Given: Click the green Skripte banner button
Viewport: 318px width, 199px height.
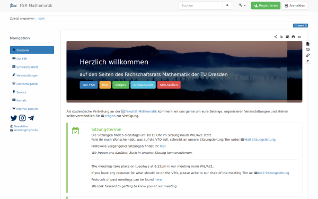Looking at the screenshot, I should [121, 85].
